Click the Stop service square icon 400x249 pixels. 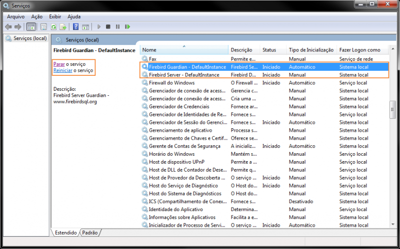[108, 26]
